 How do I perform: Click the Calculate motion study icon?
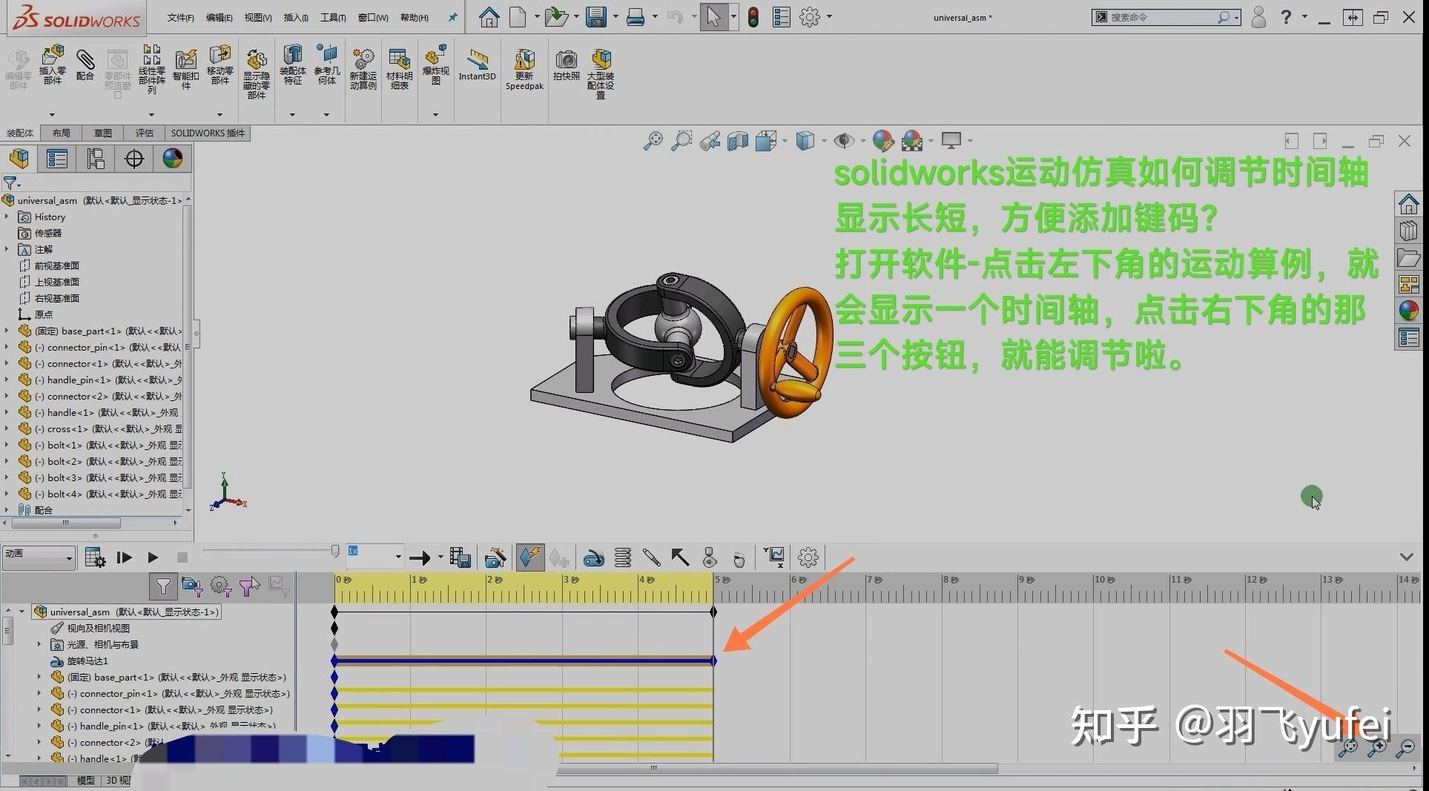coord(95,557)
